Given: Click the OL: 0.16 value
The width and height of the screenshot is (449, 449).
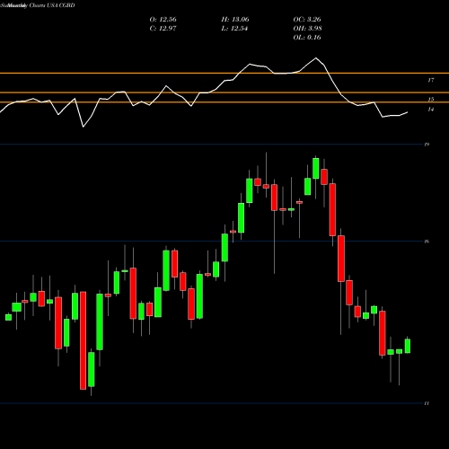Looking at the screenshot, I should pos(307,38).
